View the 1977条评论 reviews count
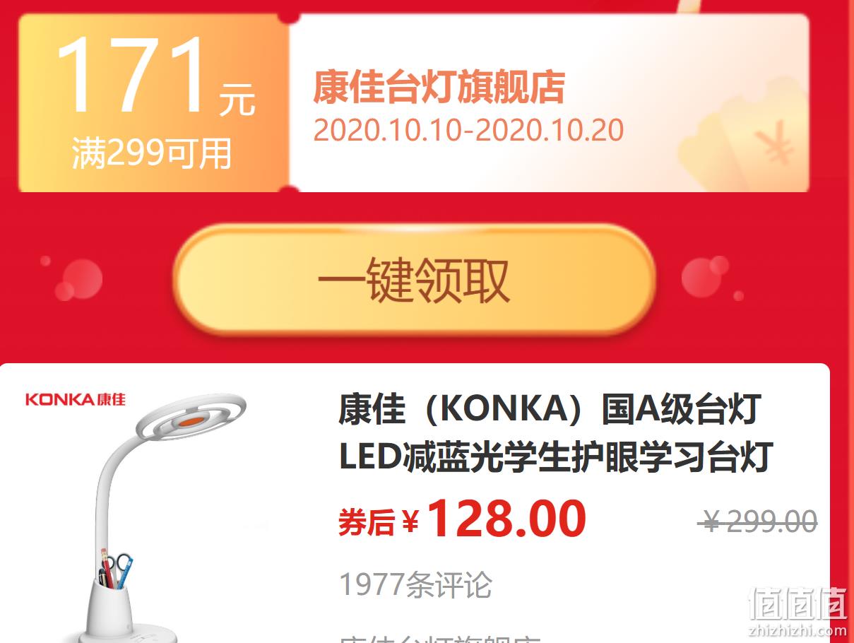Screen dimensions: 854x643 click(x=416, y=585)
